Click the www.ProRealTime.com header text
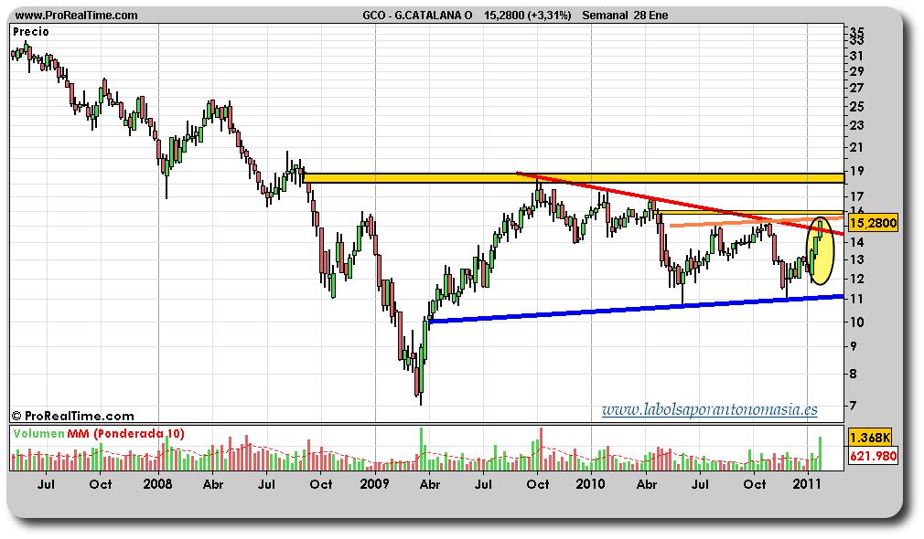This screenshot has height=539, width=924. (x=76, y=16)
